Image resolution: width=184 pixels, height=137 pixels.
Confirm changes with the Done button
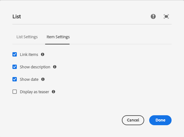tap(160, 120)
